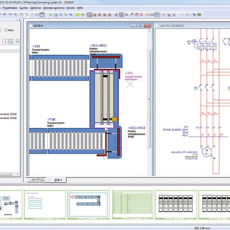
Task: Toggle the first highlighted table/page button
Action: (89, 15)
